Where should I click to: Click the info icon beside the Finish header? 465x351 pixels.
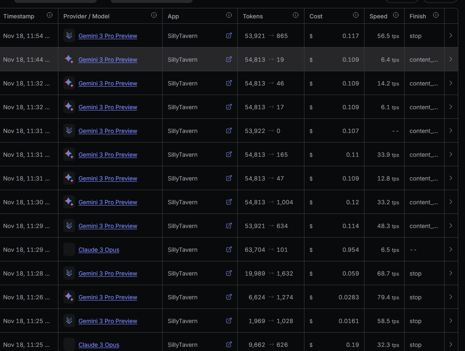point(436,15)
